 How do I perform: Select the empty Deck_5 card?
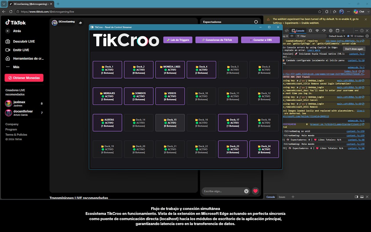[233, 70]
